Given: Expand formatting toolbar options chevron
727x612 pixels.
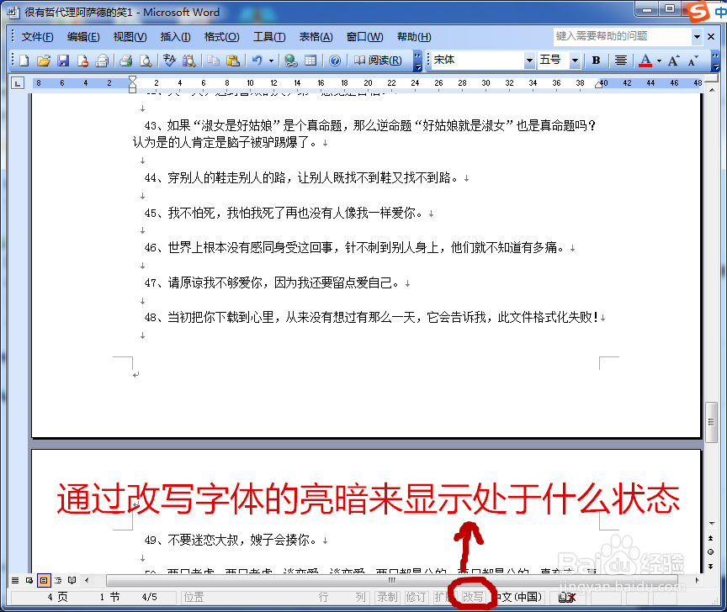Looking at the screenshot, I should pyautogui.click(x=715, y=61).
